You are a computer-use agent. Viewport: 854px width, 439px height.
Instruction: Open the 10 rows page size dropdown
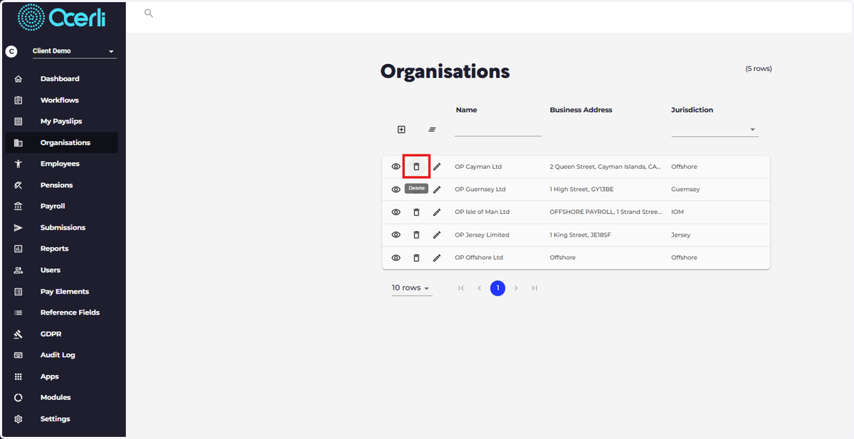click(411, 288)
